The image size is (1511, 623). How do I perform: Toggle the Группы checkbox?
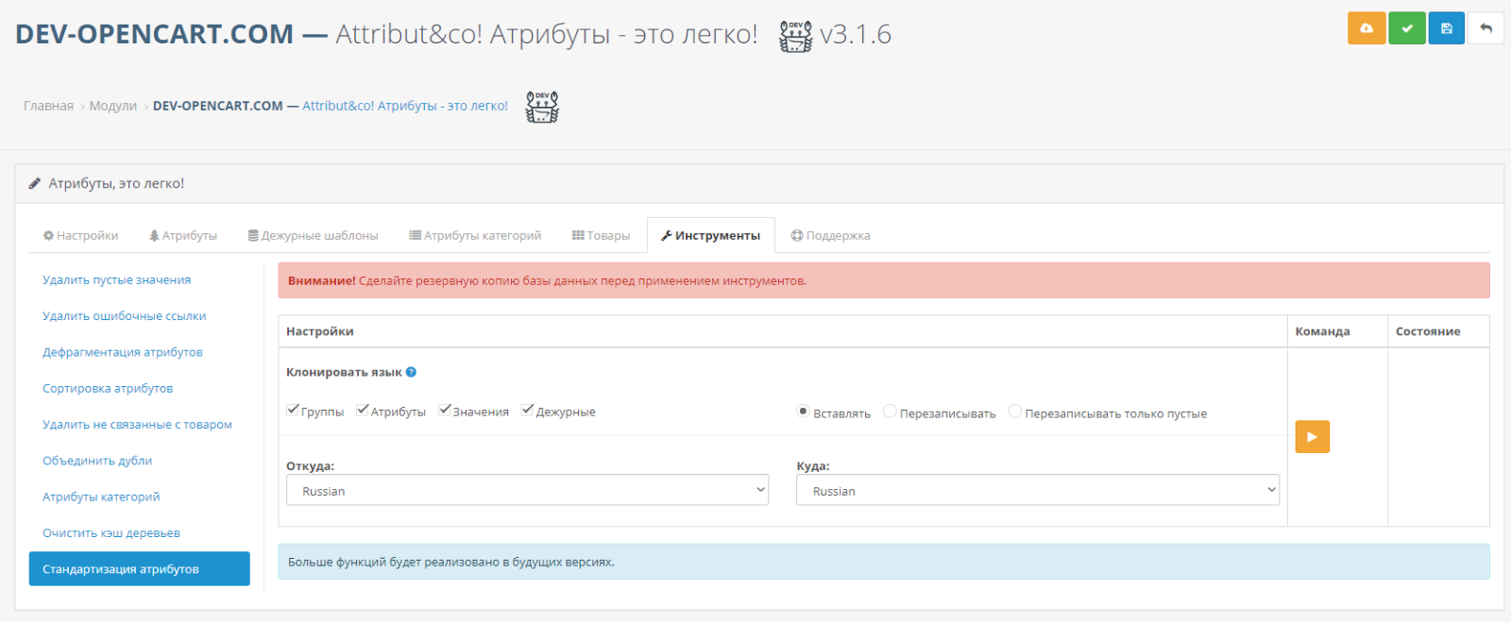pos(293,410)
